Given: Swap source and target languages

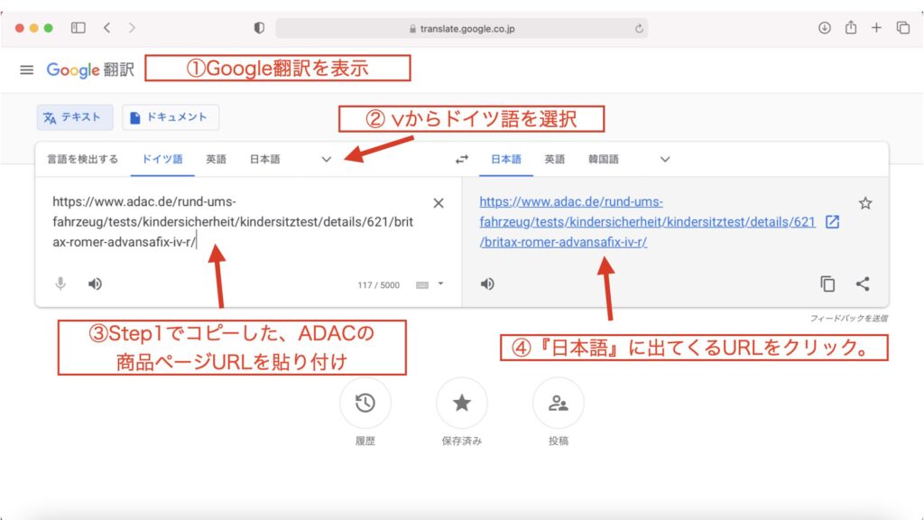Looking at the screenshot, I should (x=462, y=159).
